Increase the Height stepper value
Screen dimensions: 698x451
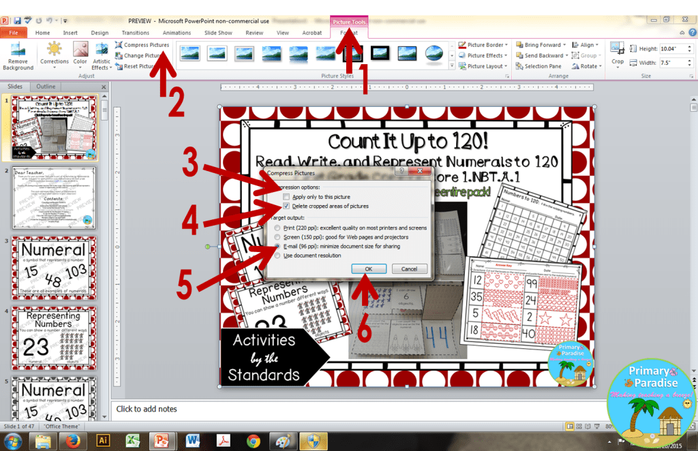click(690, 46)
